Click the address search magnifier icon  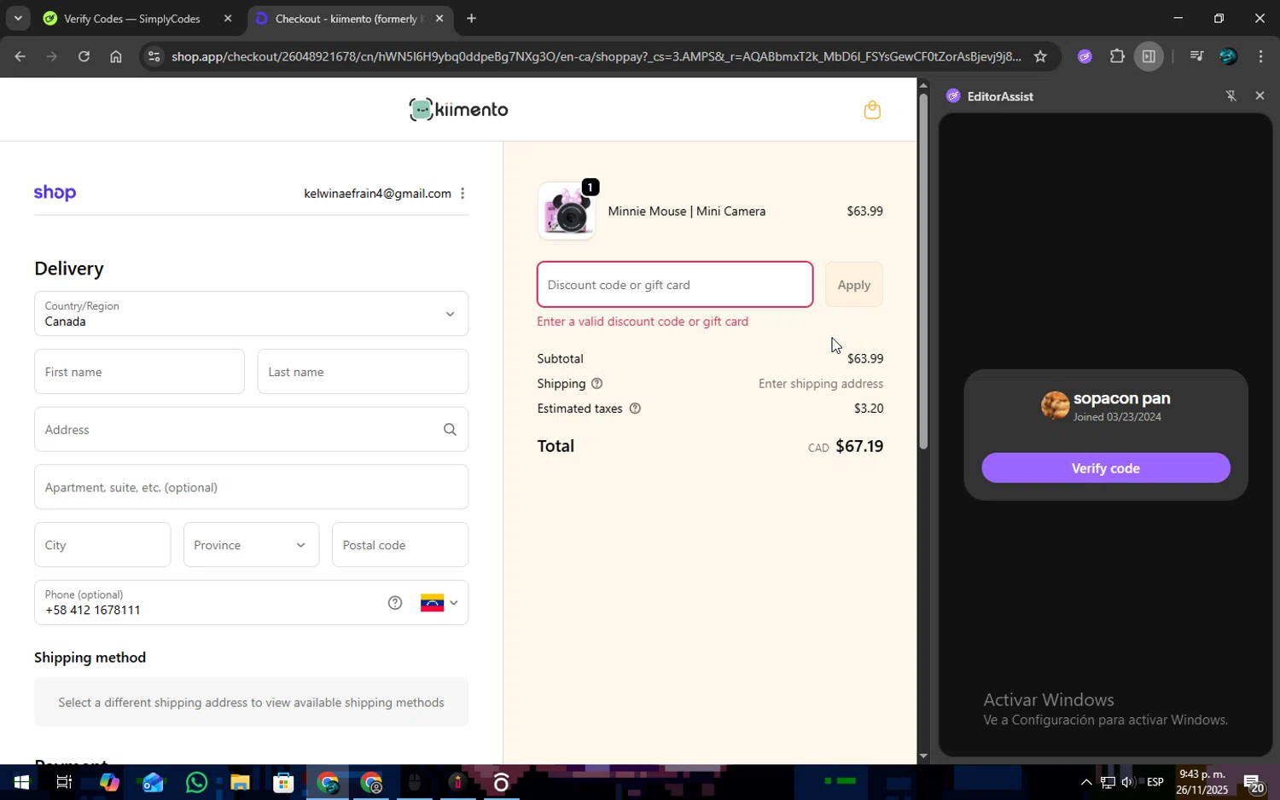(450, 430)
